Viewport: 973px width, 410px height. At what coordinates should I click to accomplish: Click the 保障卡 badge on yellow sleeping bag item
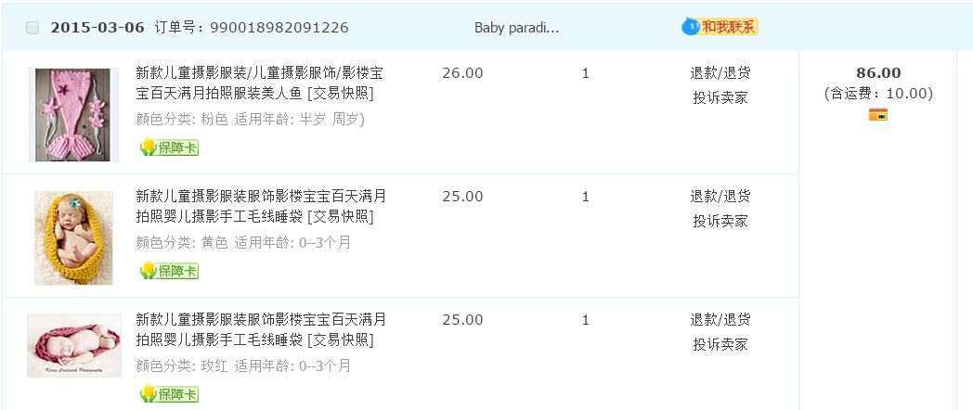[x=169, y=271]
